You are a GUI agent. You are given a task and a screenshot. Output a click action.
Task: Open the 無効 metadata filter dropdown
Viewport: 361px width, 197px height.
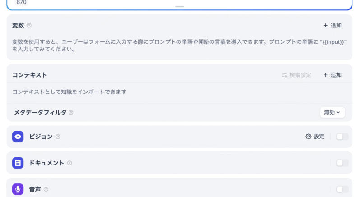click(332, 113)
